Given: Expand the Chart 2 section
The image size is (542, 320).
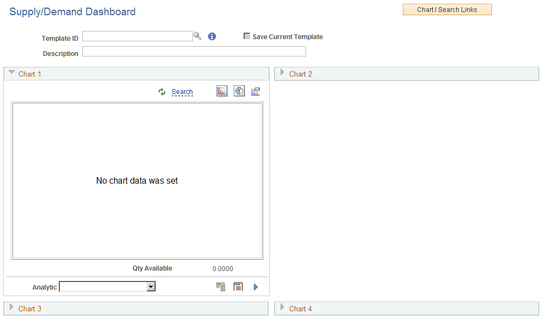Looking at the screenshot, I should point(281,73).
